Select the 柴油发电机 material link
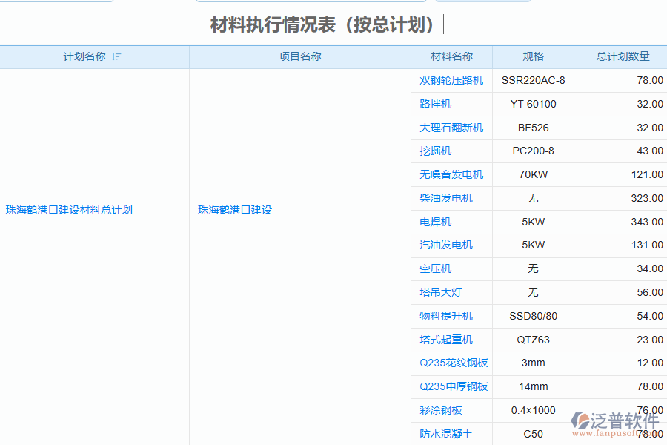 (x=445, y=198)
